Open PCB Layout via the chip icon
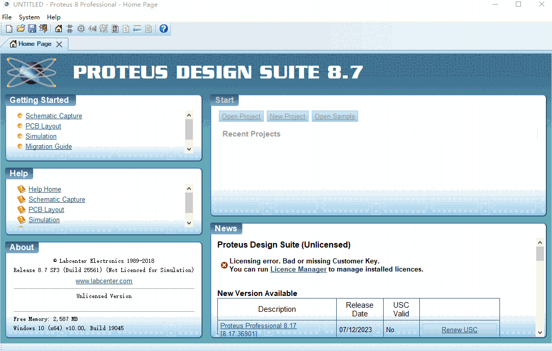This screenshot has height=351, width=552. pos(81,29)
